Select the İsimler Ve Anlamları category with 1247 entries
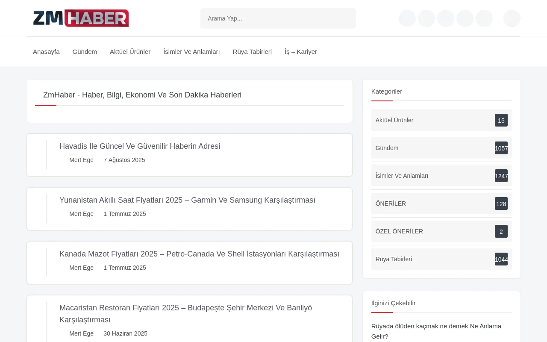547x342 pixels. pyautogui.click(x=402, y=176)
